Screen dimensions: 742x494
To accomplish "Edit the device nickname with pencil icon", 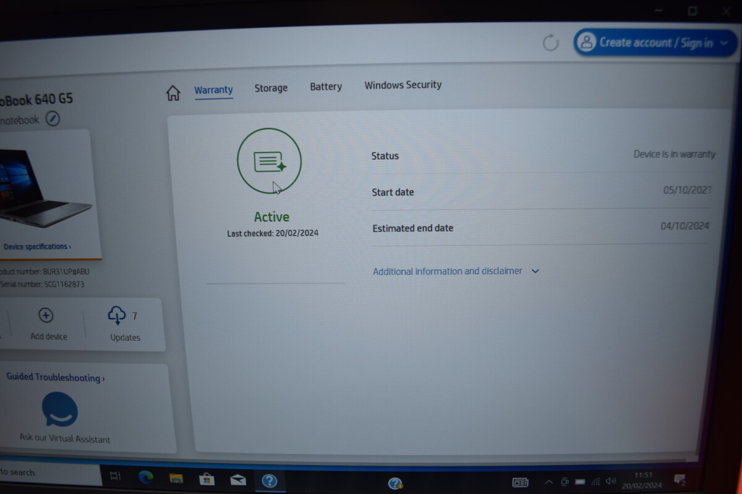I will [x=53, y=119].
